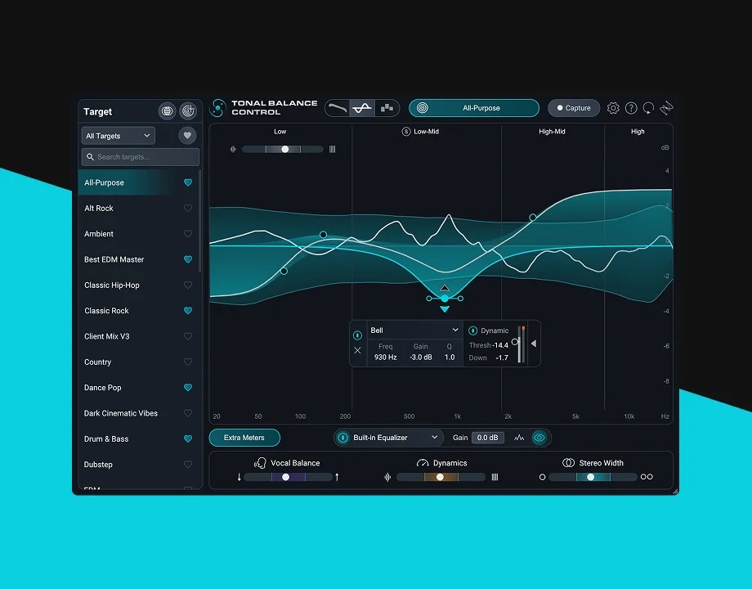Switch to fine curve view
Screen dimensions: 752x589
(x=362, y=108)
